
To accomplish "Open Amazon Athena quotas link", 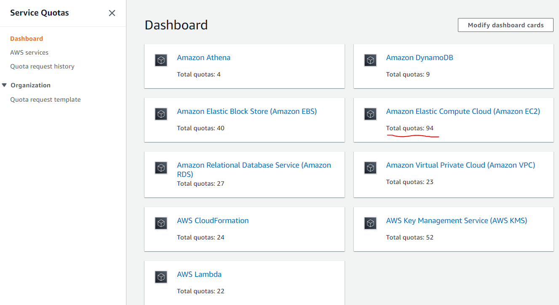I will tap(203, 58).
